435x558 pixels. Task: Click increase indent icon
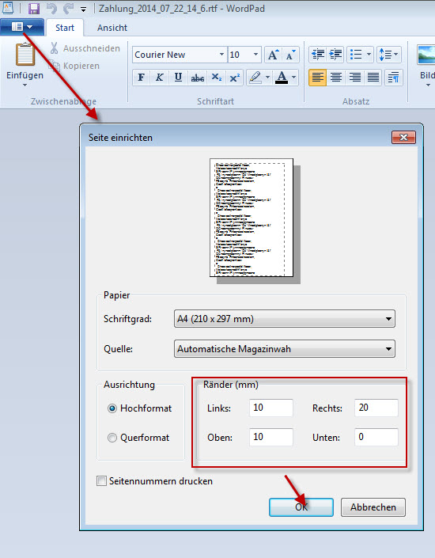tap(335, 55)
